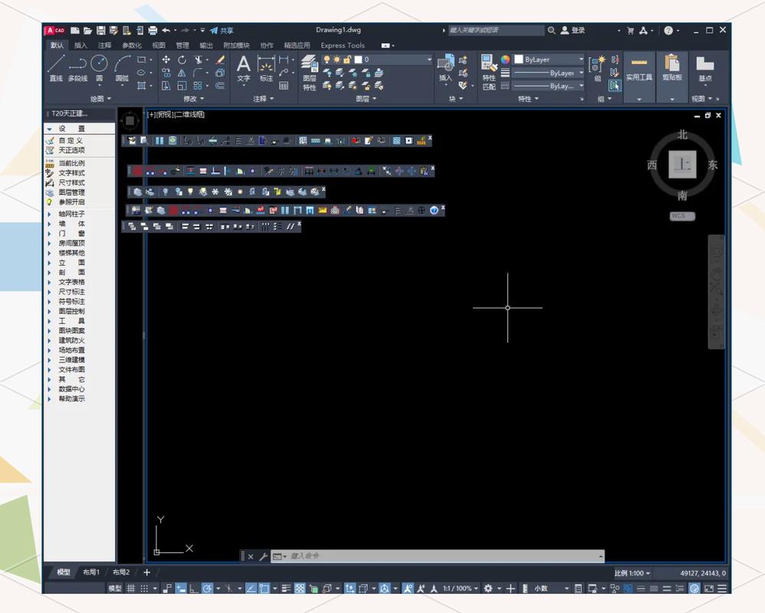Collapse the 设置 section in T20 panel
Screen dimensions: 765x613
click(49, 129)
